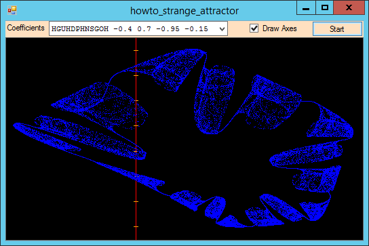Expand the Coefficients dropdown arrow

pos(222,29)
